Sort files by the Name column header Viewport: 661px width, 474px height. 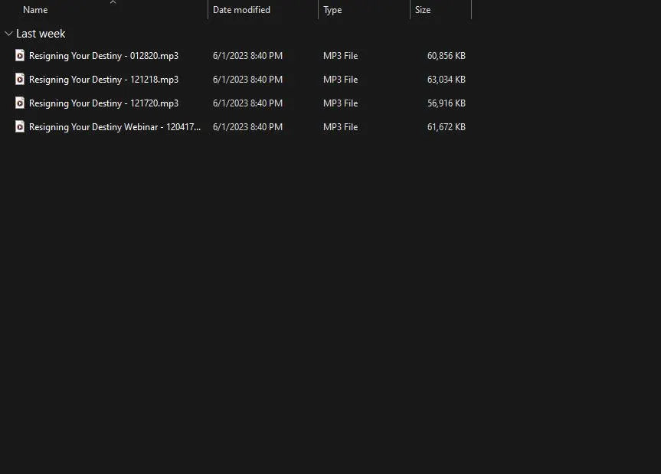coord(35,10)
